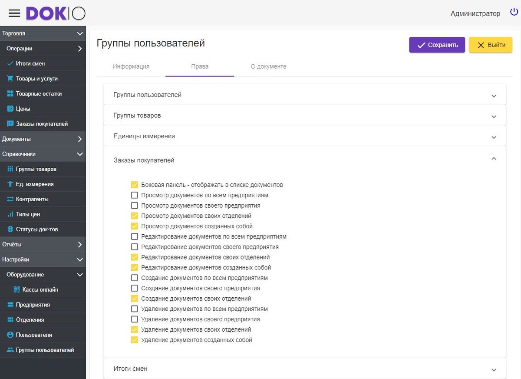The height and width of the screenshot is (379, 521).
Task: Click the cart icon for Товары и услуги
Action: [x=11, y=79]
